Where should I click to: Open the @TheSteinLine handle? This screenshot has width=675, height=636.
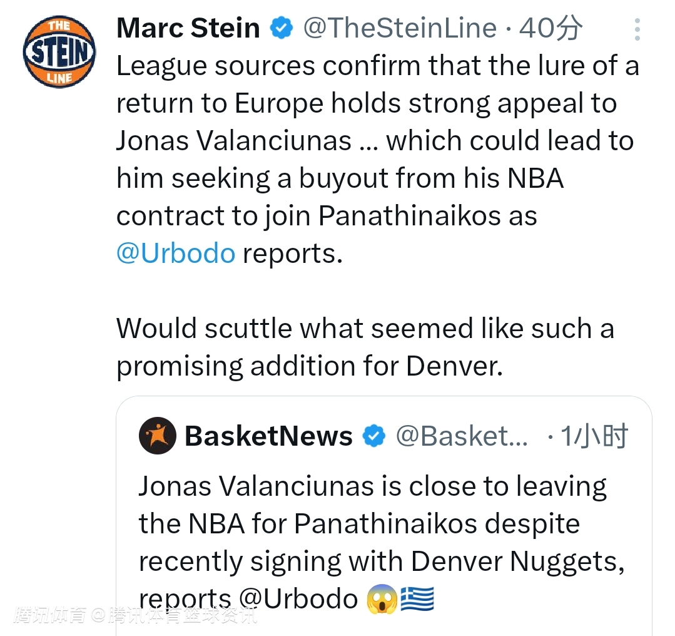pyautogui.click(x=400, y=28)
